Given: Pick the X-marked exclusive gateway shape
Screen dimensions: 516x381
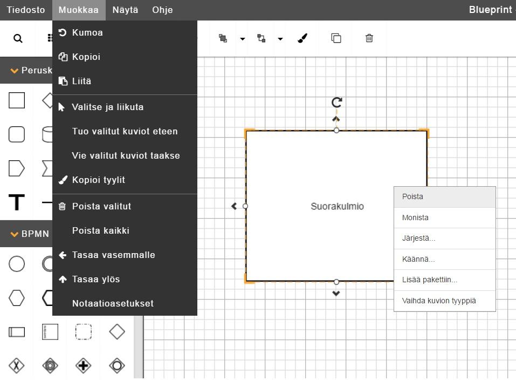Looking at the screenshot, I should click(17, 365).
